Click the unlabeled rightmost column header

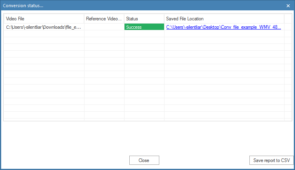pyautogui.click(x=288, y=19)
